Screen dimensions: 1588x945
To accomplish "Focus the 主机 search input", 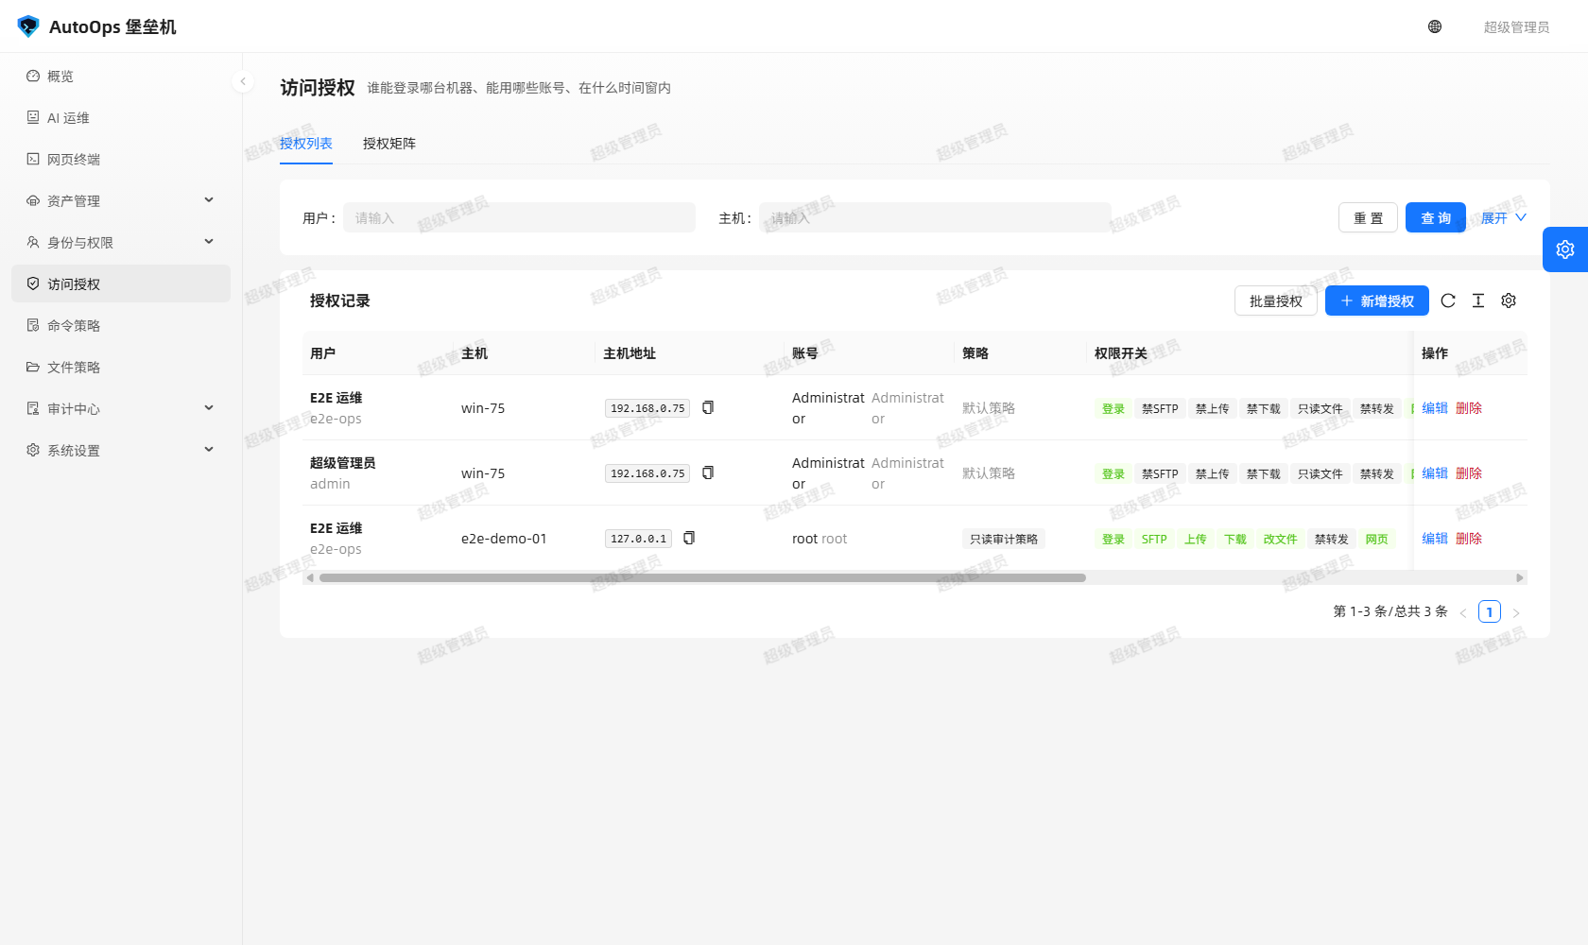I will (935, 217).
